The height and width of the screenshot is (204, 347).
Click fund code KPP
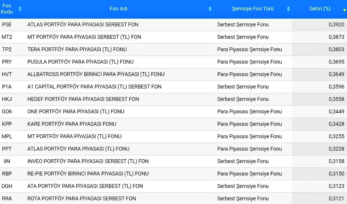point(7,124)
